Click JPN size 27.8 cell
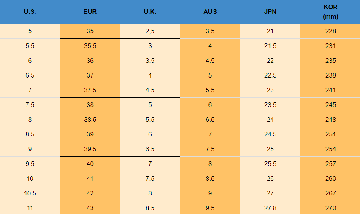This screenshot has width=360, height=214. click(270, 208)
